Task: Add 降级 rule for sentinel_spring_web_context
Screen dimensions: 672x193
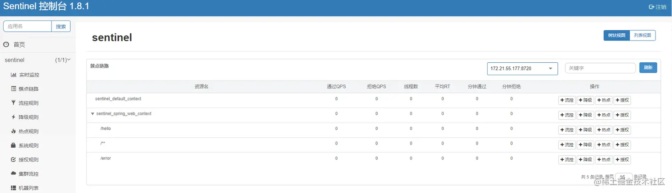Action: 585,115
